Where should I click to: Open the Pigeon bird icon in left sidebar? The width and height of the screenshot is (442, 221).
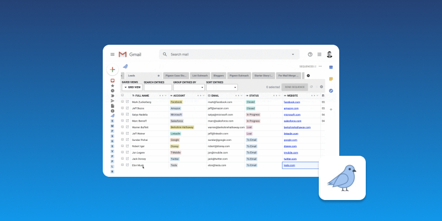coord(113,116)
